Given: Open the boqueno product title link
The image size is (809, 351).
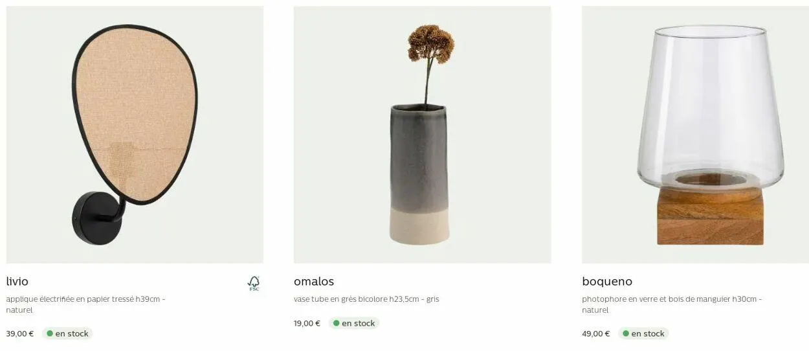Looking at the screenshot, I should [x=607, y=282].
